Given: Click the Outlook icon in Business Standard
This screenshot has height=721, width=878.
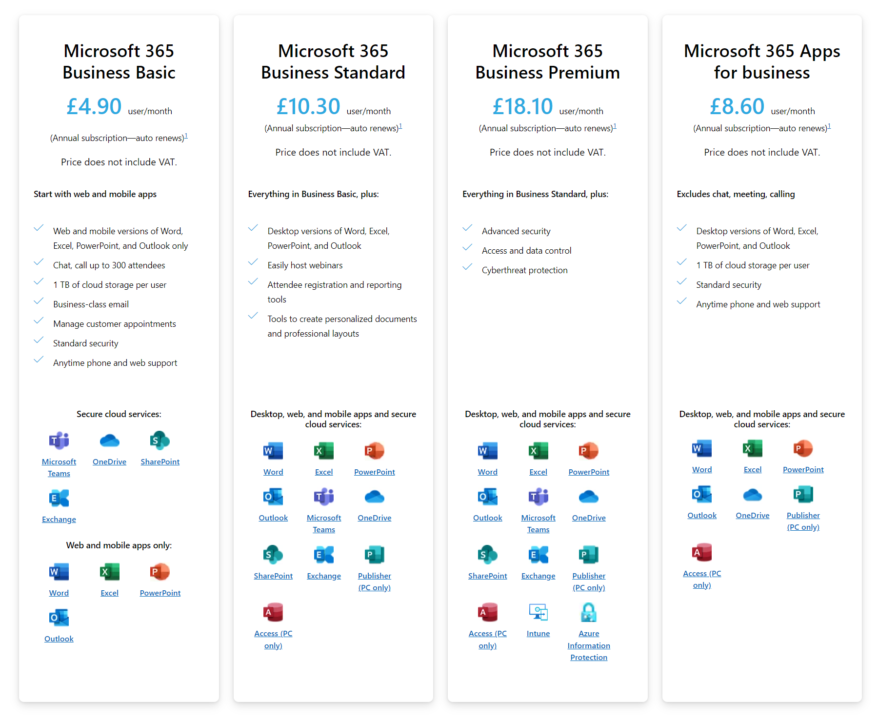Looking at the screenshot, I should pos(273,497).
